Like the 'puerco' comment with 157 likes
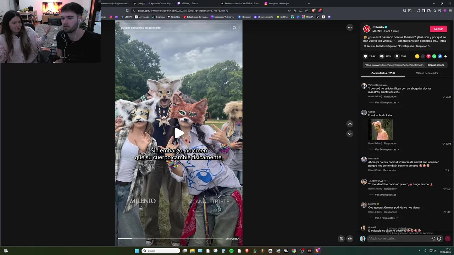 click(445, 189)
